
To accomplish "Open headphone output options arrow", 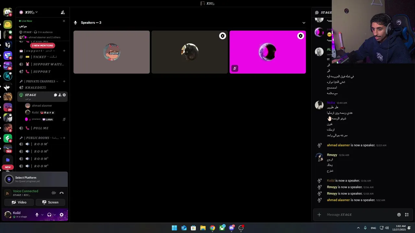I will [54, 215].
